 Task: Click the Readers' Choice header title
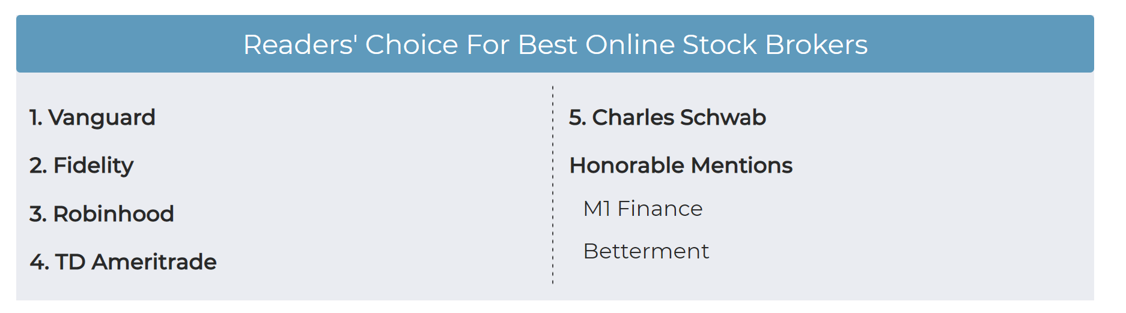pos(556,44)
